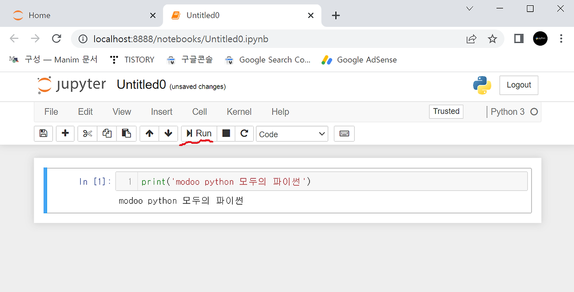Open the TISTORY bookmark
Image resolution: width=574 pixels, height=292 pixels.
tap(132, 60)
